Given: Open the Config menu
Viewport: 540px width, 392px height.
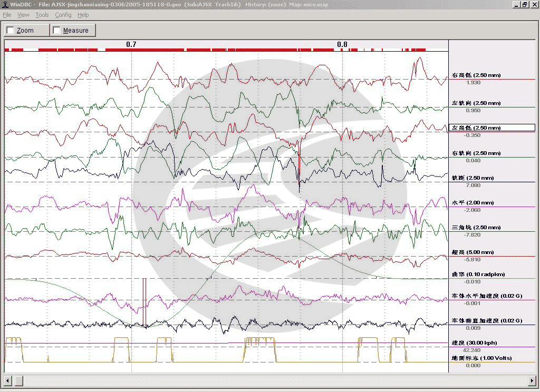Looking at the screenshot, I should 63,15.
